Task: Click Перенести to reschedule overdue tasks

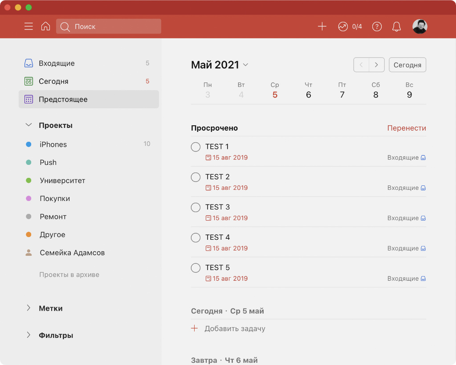Action: pos(407,128)
